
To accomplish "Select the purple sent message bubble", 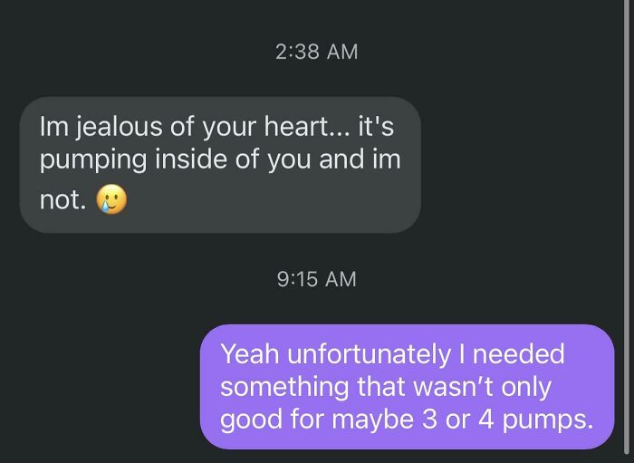I will click(407, 386).
